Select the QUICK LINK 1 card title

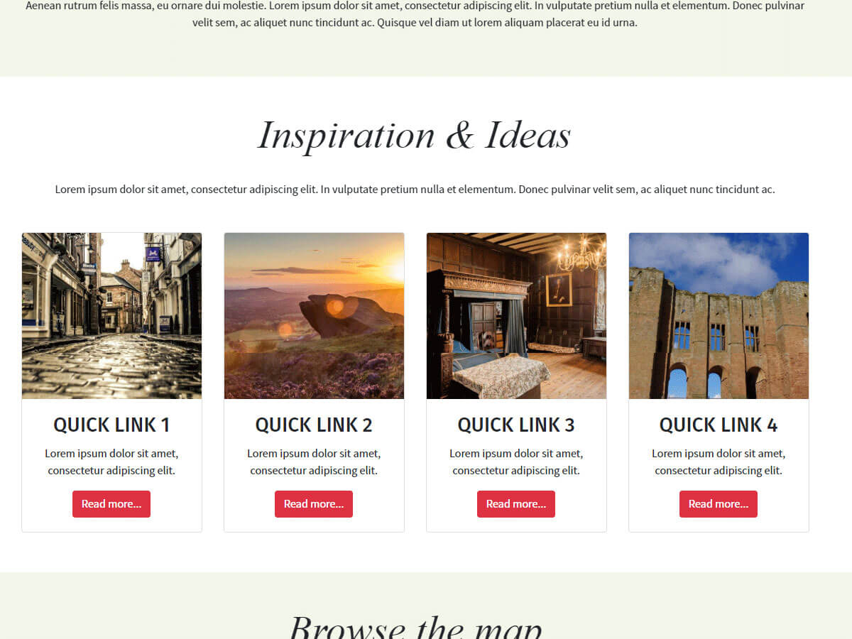(x=111, y=425)
